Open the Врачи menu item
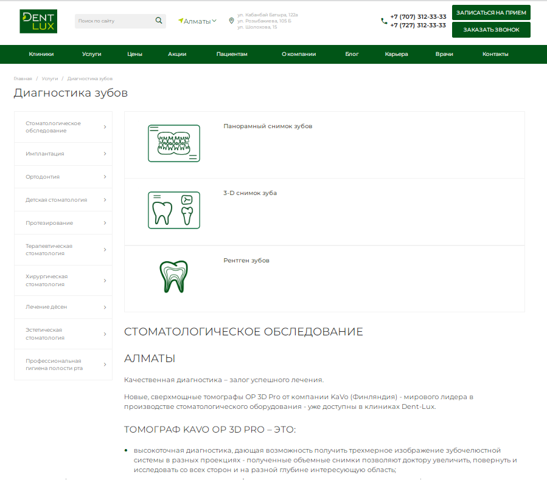Viewport: 547px width, 480px height. pyautogui.click(x=444, y=54)
